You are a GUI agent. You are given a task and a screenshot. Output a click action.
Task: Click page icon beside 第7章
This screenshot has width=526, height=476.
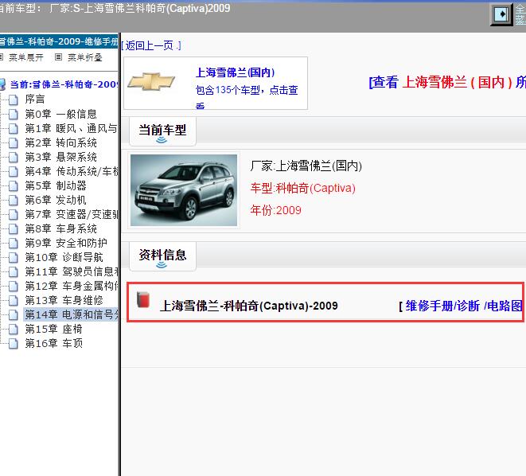13,214
